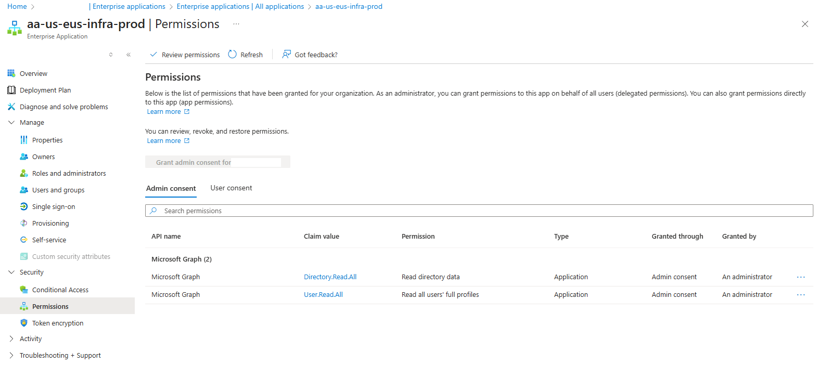This screenshot has width=817, height=365.
Task: Open Conditional Access settings
Action: (60, 290)
